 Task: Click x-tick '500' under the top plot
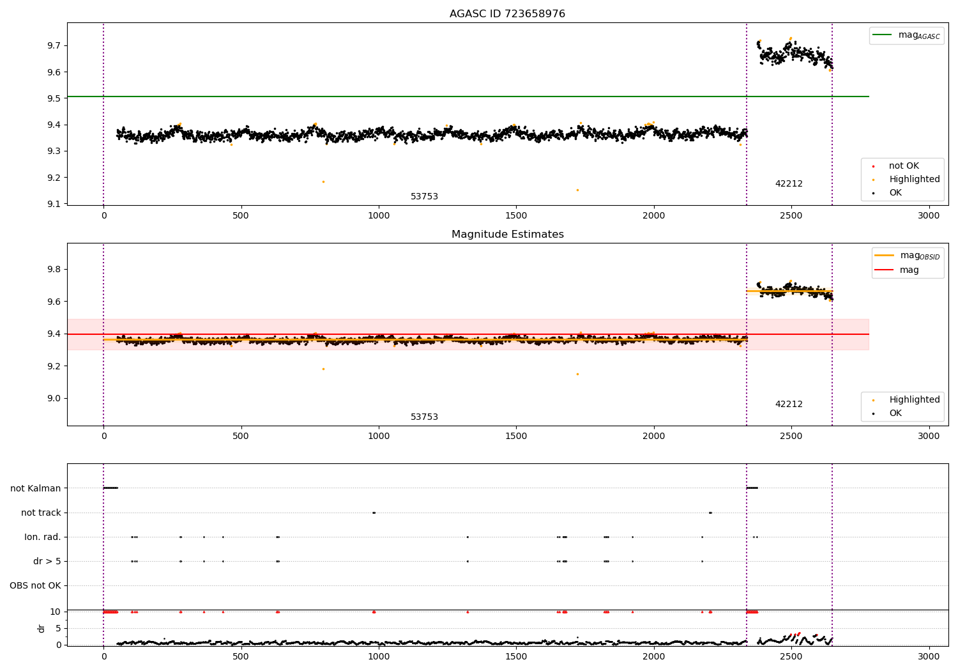pyautogui.click(x=241, y=215)
